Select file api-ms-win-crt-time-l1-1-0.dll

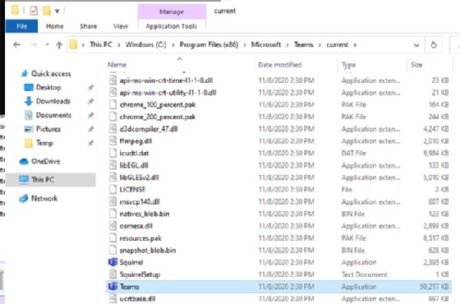click(166, 81)
